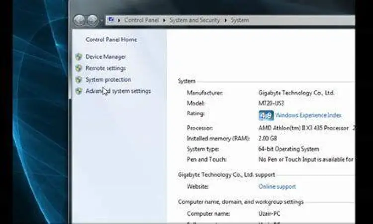The image size is (373, 224).
Task: Open the Online support website link
Action: coord(277,186)
